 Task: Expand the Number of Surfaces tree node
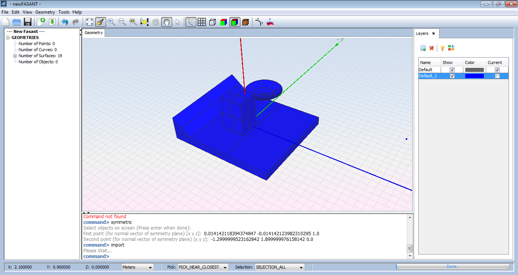pos(15,56)
